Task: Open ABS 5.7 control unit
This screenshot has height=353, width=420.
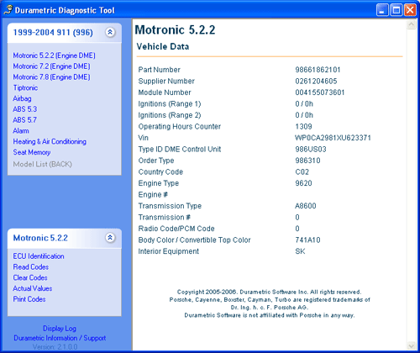Action: click(x=24, y=120)
